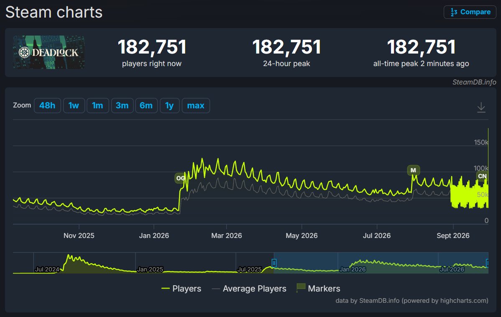The height and width of the screenshot is (317, 501).
Task: Click 'Jul 2025' in the navigator
Action: point(250,269)
